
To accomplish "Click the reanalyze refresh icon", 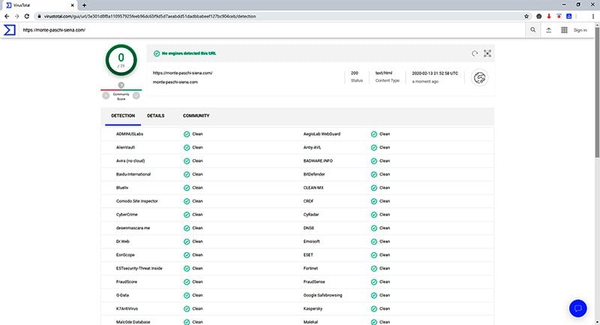I will (475, 53).
